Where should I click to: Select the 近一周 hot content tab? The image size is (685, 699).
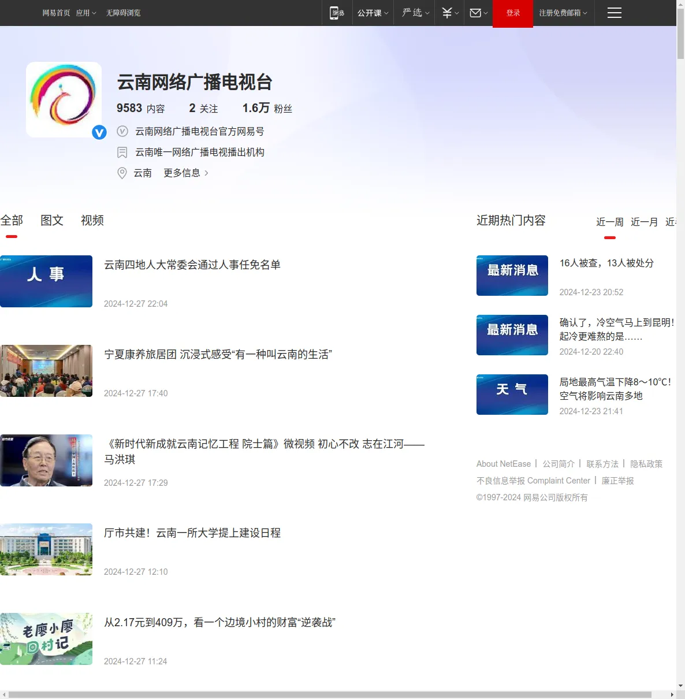pos(610,222)
